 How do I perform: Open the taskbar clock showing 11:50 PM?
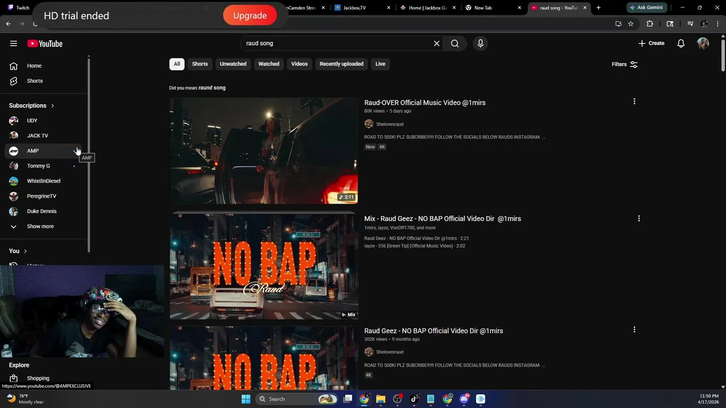pyautogui.click(x=709, y=399)
